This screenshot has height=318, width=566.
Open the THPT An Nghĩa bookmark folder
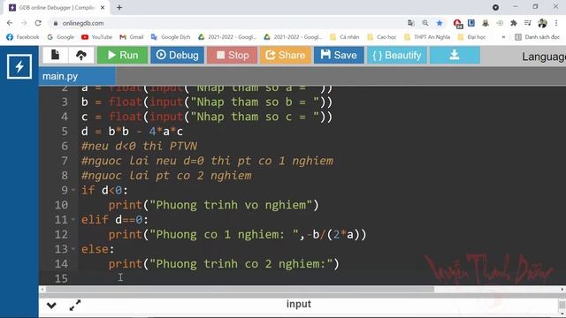coord(427,37)
